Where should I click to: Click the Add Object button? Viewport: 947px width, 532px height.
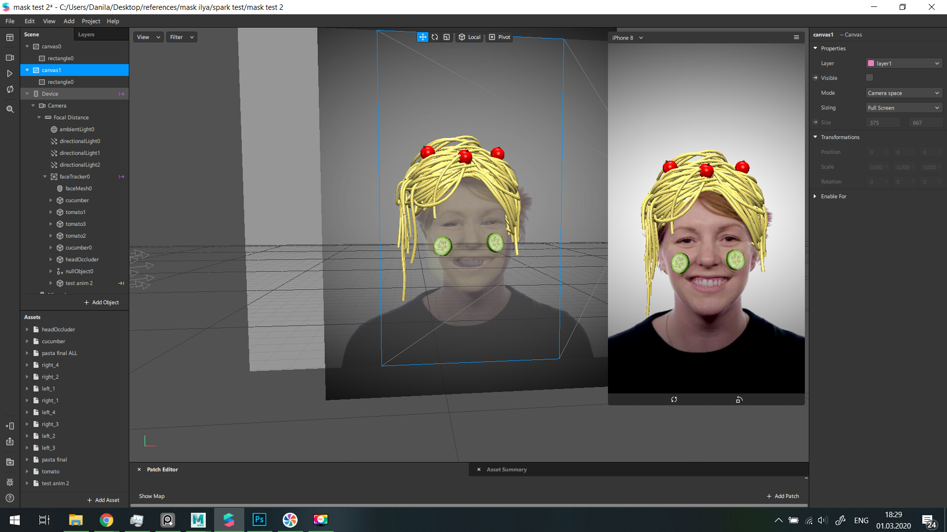[102, 302]
